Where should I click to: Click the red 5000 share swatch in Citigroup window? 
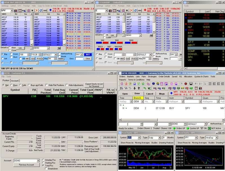coord(120,43)
